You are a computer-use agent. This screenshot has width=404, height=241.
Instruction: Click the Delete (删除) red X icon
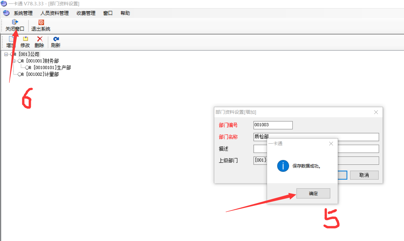40,39
